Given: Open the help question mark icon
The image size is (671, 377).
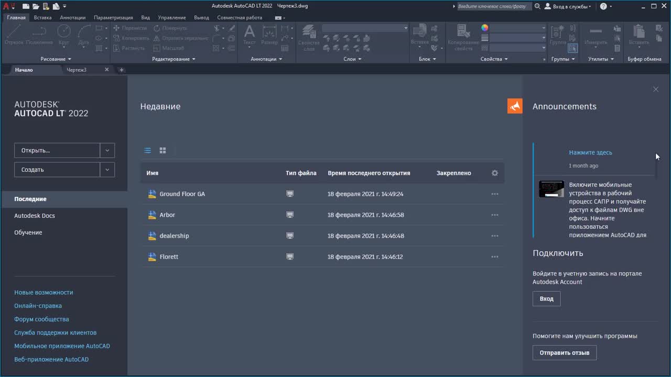Looking at the screenshot, I should click(603, 6).
